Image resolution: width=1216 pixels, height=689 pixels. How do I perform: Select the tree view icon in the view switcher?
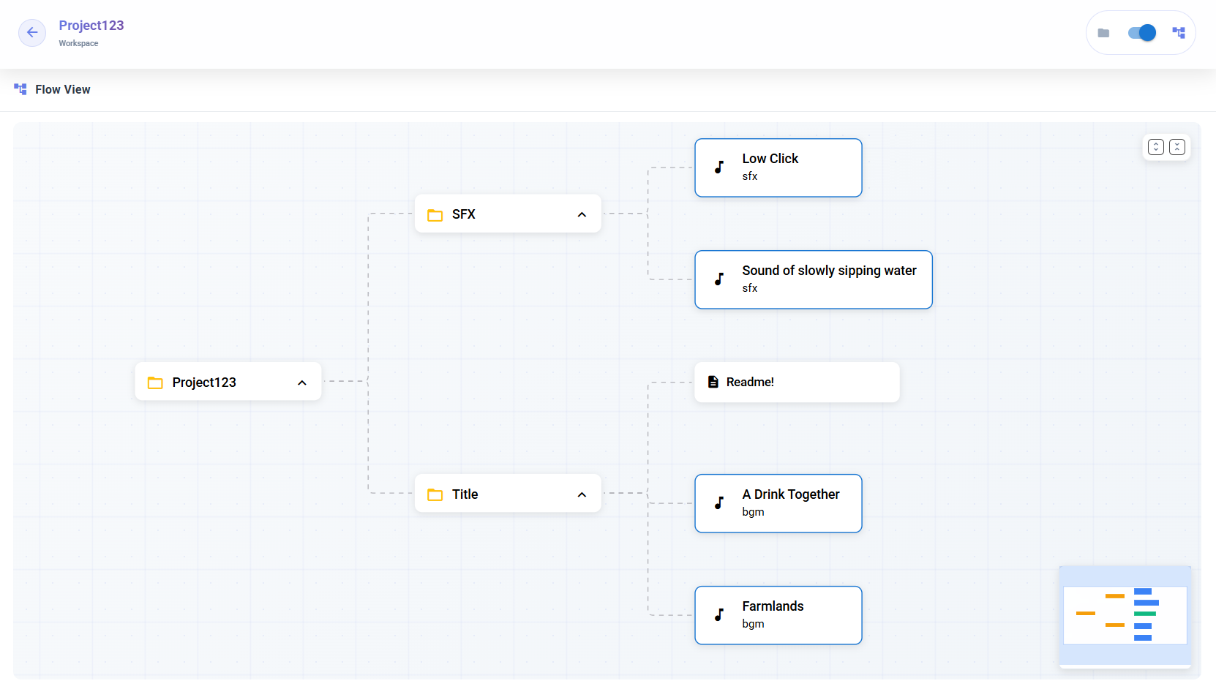tap(1179, 33)
